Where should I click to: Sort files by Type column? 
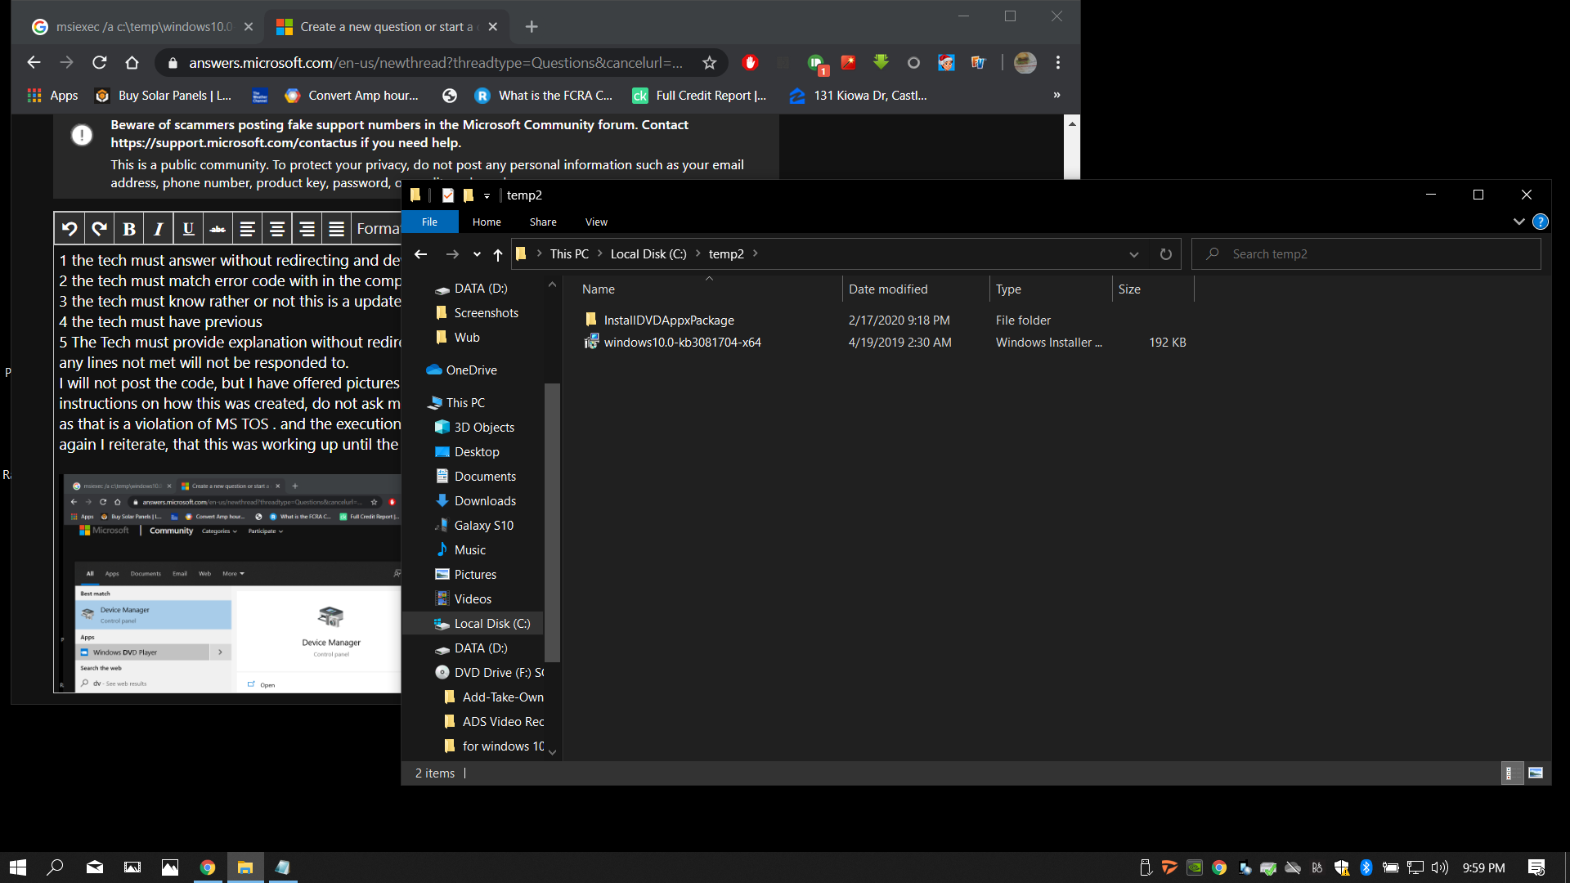click(1051, 289)
